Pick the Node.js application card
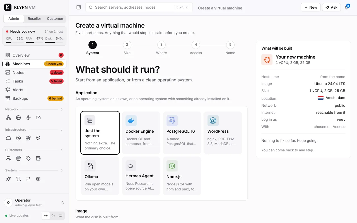Viewport: 357px width, 223px height. click(x=182, y=176)
